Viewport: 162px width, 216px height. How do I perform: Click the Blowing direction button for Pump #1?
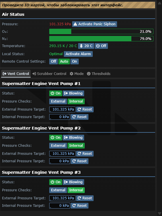point(73,93)
